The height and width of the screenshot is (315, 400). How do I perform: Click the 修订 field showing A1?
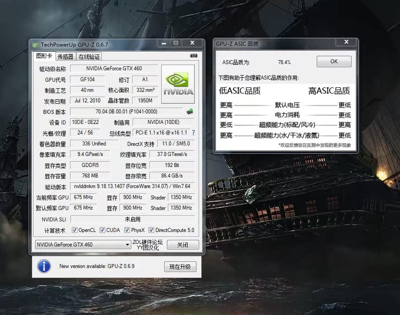click(x=145, y=80)
